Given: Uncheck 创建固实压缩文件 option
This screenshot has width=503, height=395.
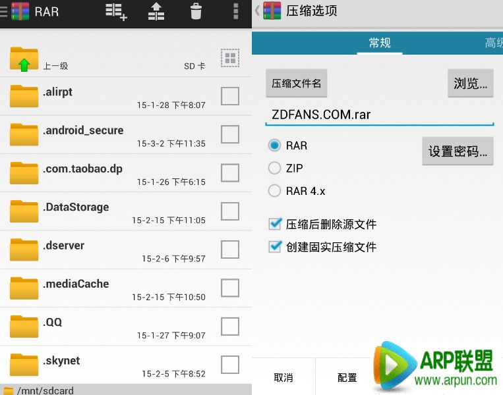Looking at the screenshot, I should tap(276, 246).
